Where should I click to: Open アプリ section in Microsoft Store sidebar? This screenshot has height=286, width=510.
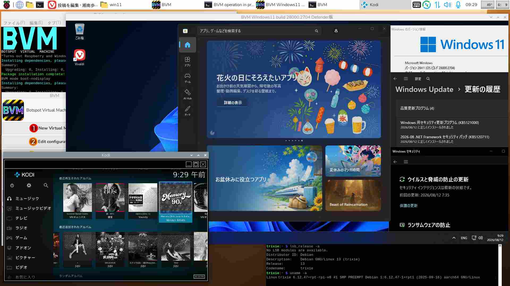point(188,61)
